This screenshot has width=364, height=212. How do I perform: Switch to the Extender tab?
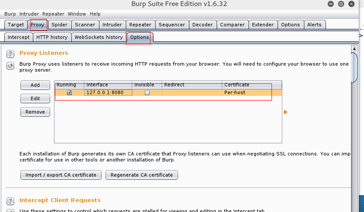(263, 25)
